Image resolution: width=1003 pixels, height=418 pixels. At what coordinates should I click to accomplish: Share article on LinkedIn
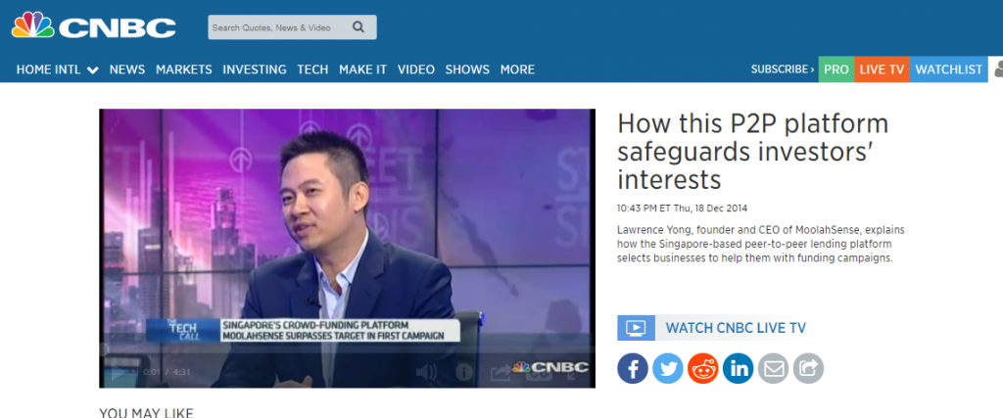click(739, 368)
